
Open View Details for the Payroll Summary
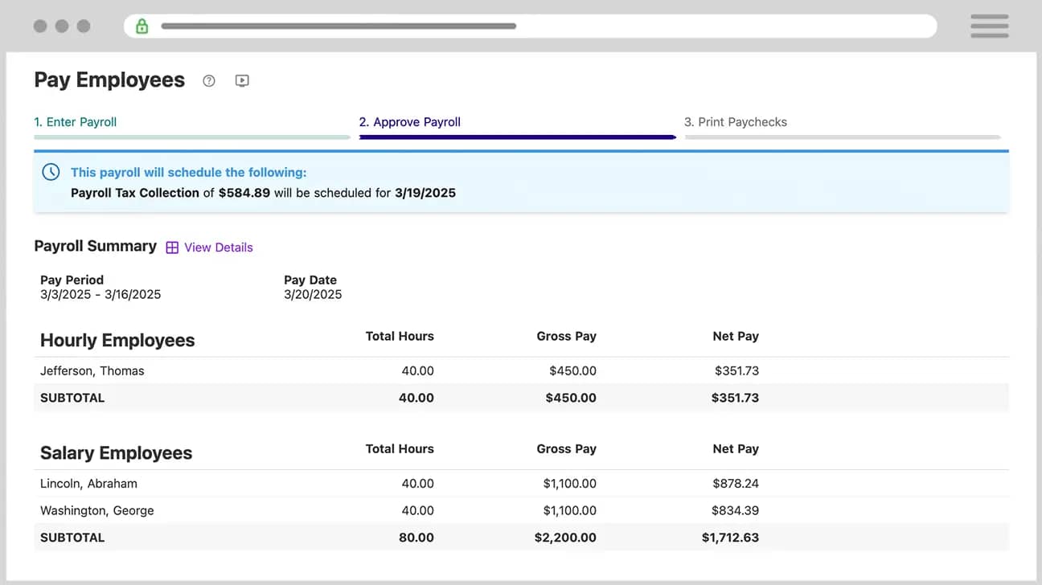[x=218, y=247]
